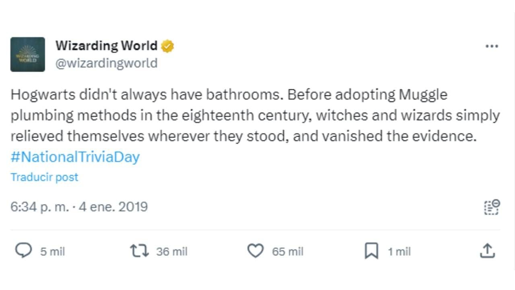Open reader view icon beside timestamp
515x290 pixels.
(491, 207)
